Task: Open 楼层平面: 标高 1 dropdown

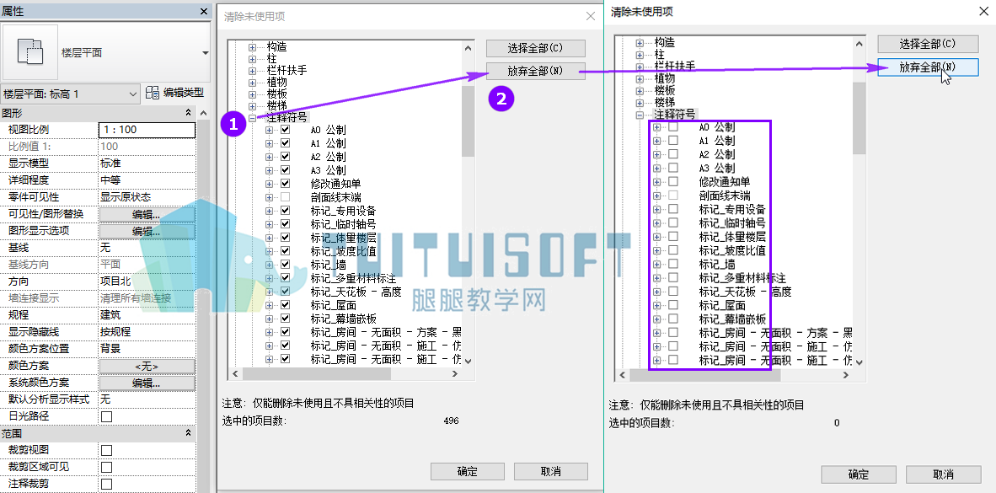Action: 133,94
